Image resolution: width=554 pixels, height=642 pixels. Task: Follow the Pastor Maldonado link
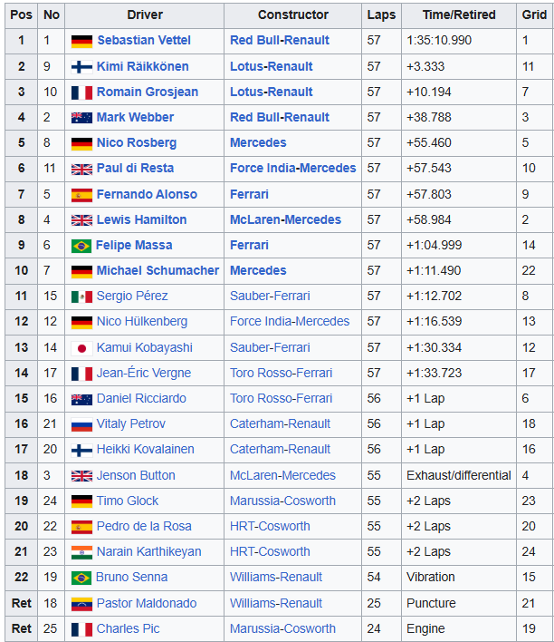[x=147, y=603]
